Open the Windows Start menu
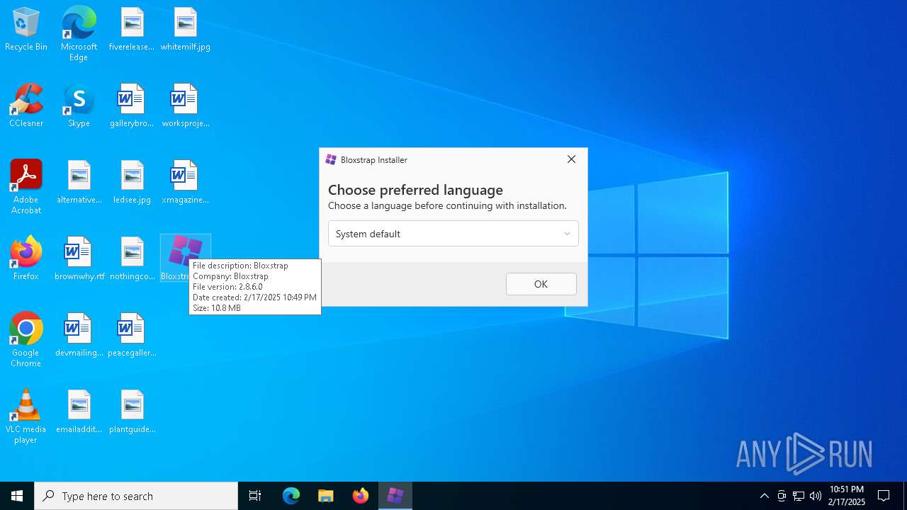 (x=17, y=496)
